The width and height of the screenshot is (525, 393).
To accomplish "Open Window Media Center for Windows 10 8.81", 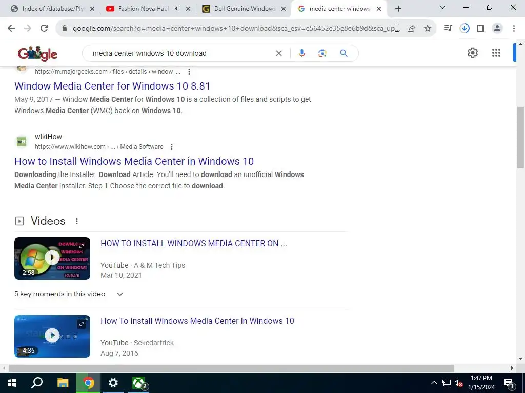I will 112,86.
